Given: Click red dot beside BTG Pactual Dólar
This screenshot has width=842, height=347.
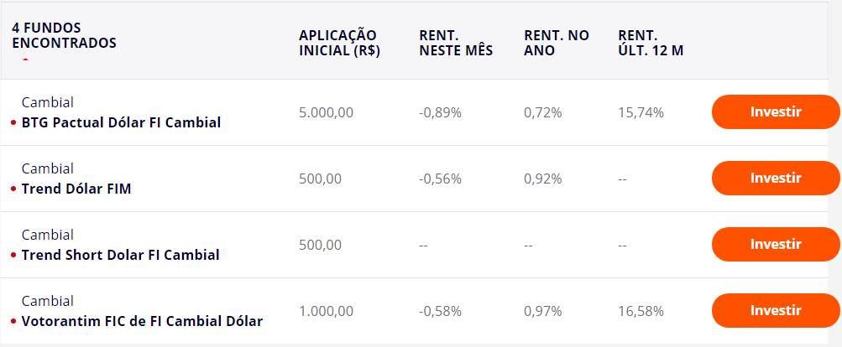Looking at the screenshot, I should coord(13,123).
